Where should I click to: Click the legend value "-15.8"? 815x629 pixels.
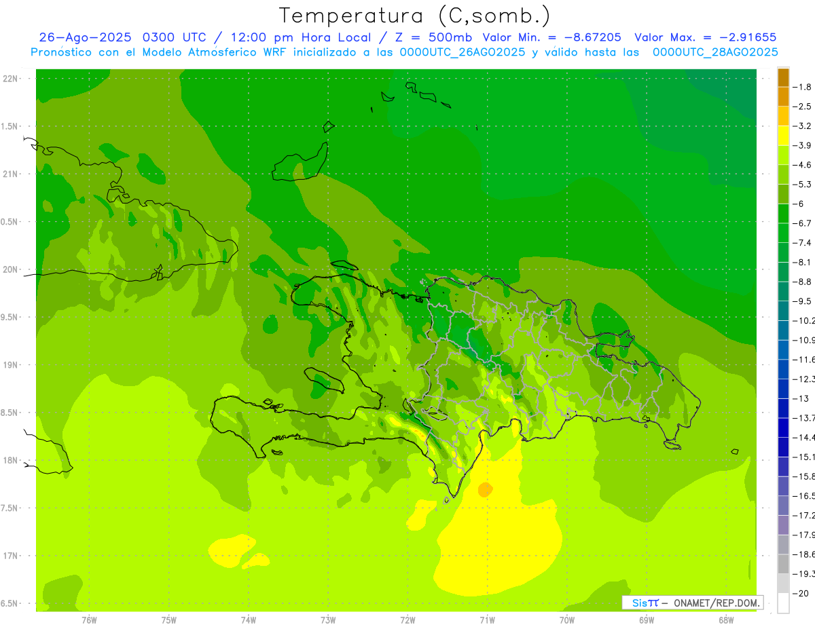(803, 477)
